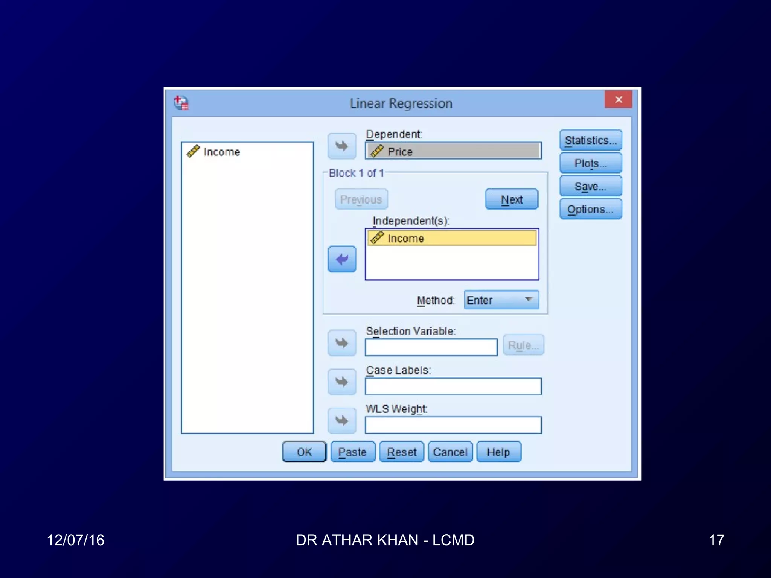Click inside the WLS Weight field
Screen dimensions: 771x578
[x=453, y=425]
